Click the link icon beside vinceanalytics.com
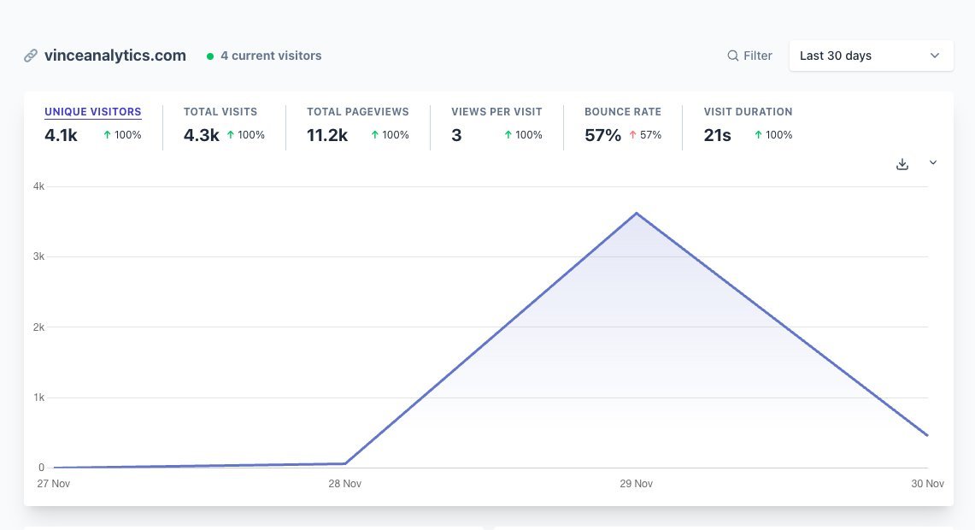The height and width of the screenshot is (530, 975). click(31, 56)
